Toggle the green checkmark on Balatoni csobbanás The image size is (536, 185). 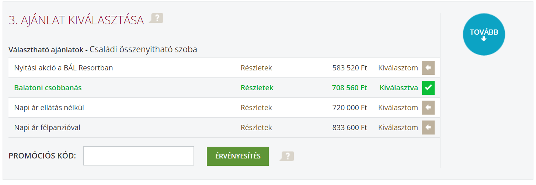428,88
